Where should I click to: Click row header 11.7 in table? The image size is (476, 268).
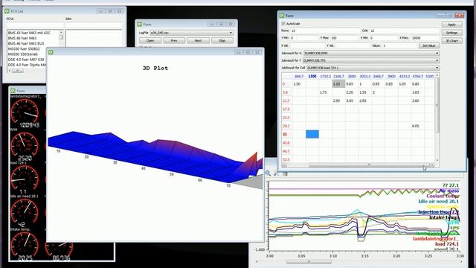pos(286,100)
